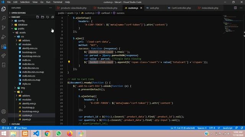This screenshot has width=245, height=137.
Task: Switch to web.php tab
Action: pyautogui.click(x=154, y=8)
